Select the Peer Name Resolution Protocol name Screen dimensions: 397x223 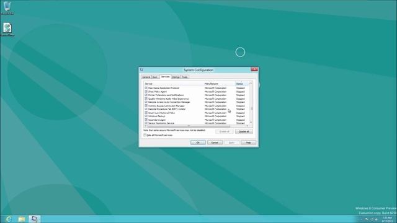coord(164,88)
